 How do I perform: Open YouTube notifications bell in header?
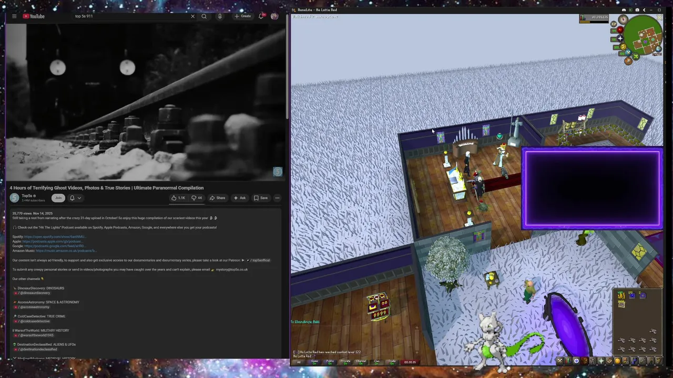click(x=261, y=16)
